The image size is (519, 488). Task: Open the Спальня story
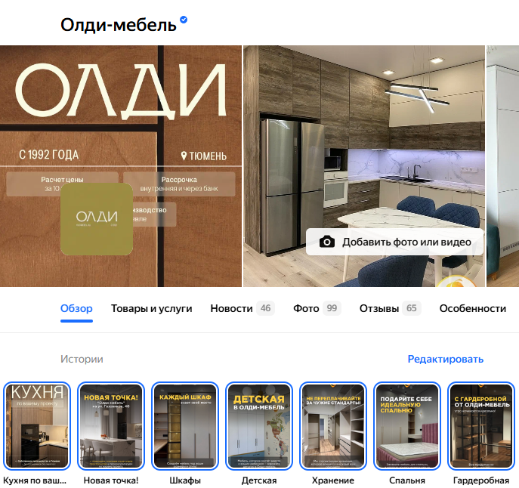tap(407, 426)
